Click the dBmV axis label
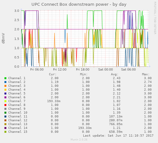Image resolution: width=158 pixels, height=143 pixels. [x=3, y=38]
